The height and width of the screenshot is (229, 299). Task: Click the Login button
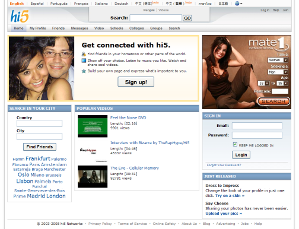(x=241, y=155)
